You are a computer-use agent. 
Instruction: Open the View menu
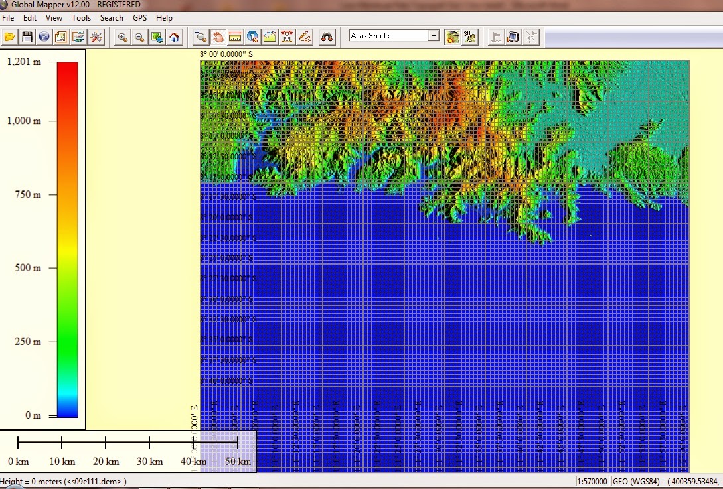(x=54, y=17)
